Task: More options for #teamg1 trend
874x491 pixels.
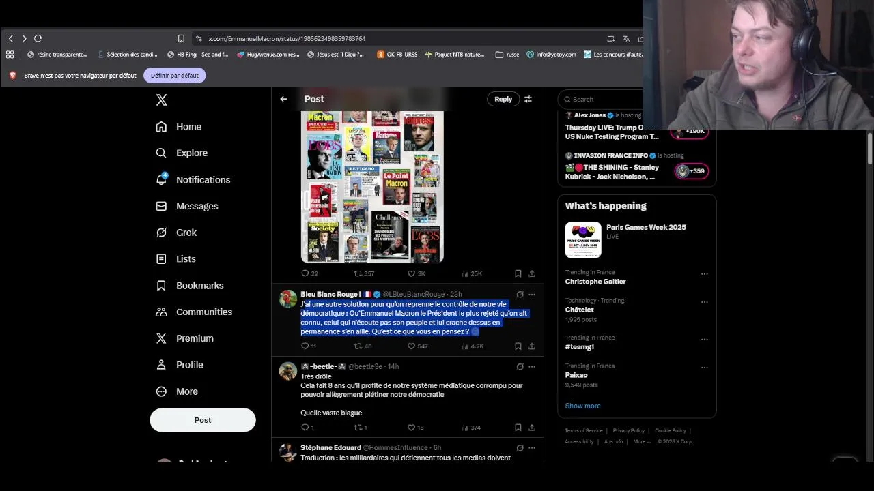Action: 704,339
